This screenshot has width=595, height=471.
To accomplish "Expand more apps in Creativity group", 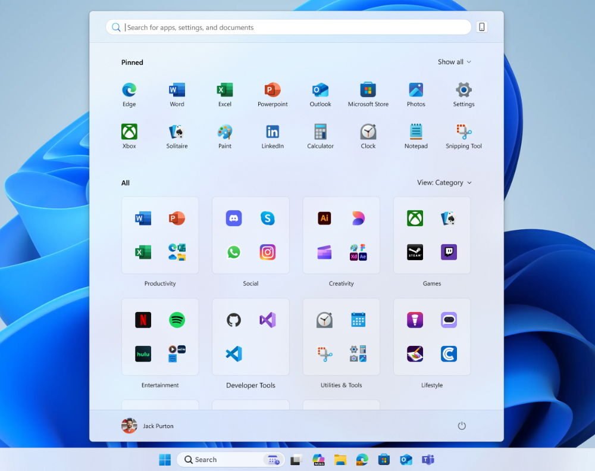I will (358, 252).
